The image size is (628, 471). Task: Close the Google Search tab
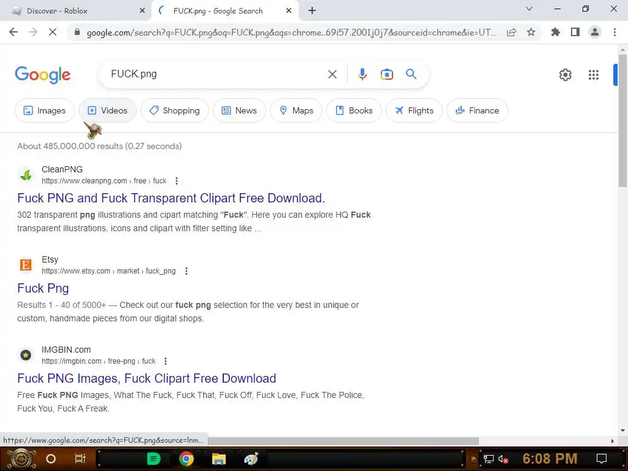289,11
